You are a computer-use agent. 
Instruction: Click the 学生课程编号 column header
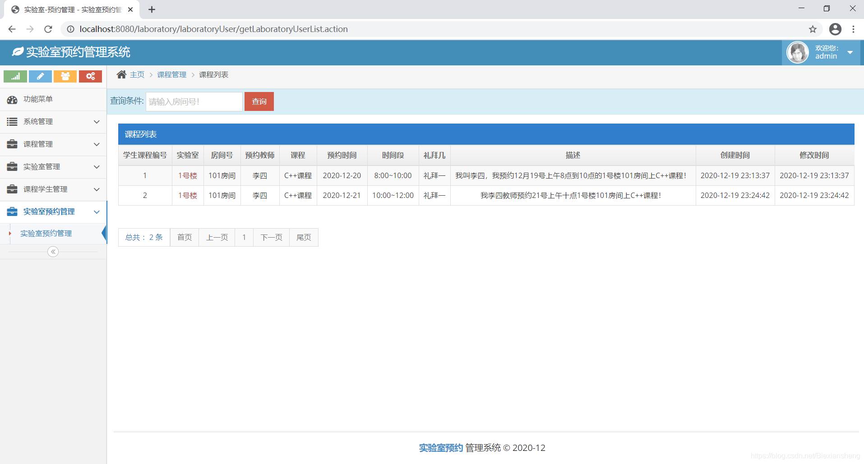(145, 156)
